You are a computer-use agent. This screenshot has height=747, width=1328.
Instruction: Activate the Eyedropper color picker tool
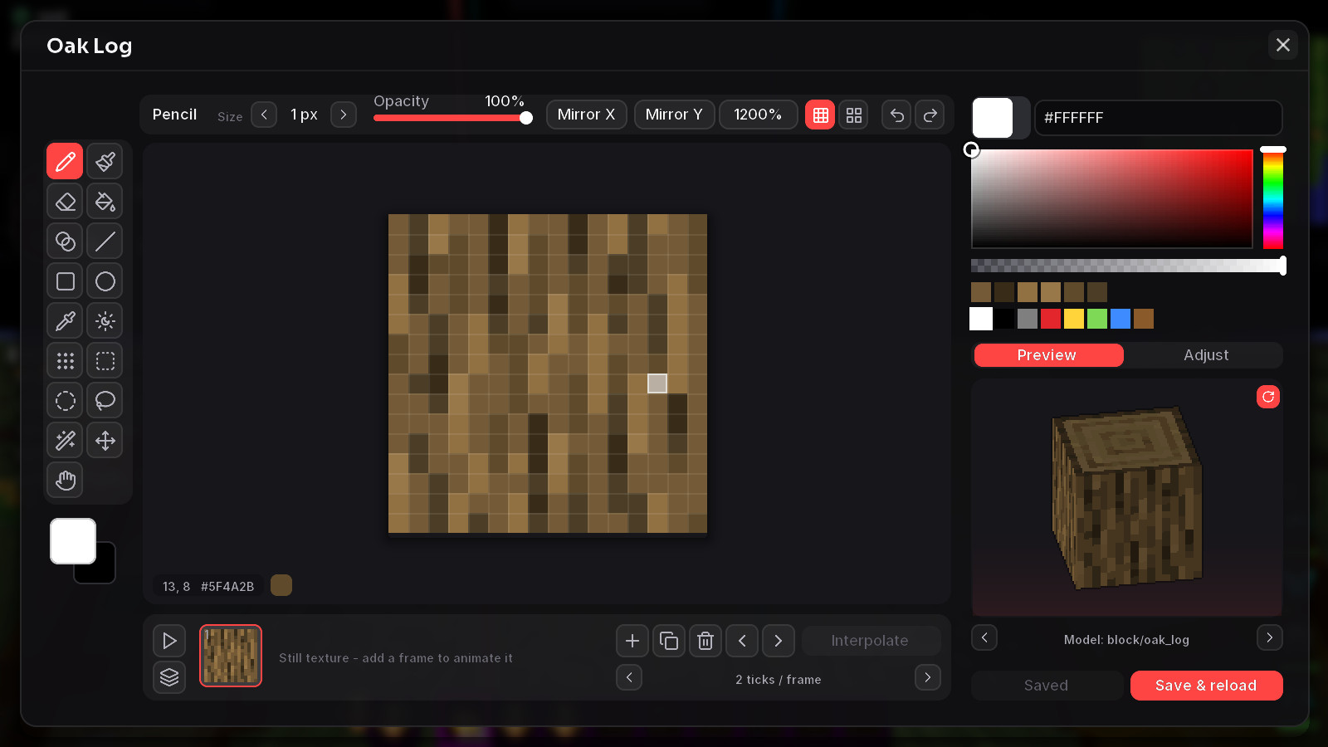65,320
